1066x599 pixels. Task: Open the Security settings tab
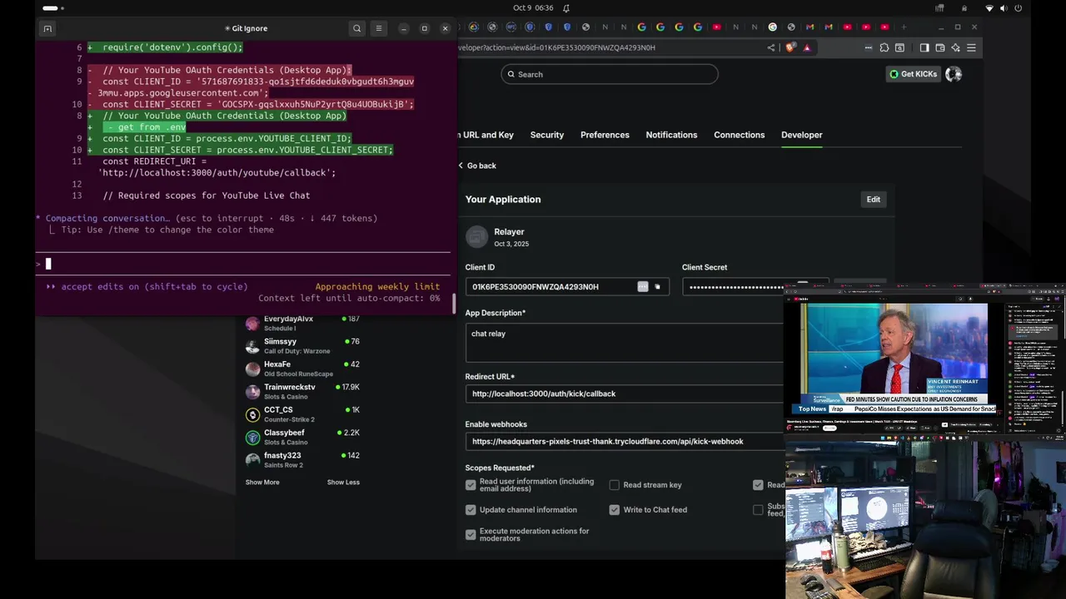[x=547, y=135]
